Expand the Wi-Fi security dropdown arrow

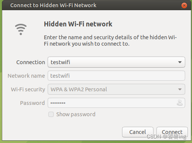pos(180,89)
